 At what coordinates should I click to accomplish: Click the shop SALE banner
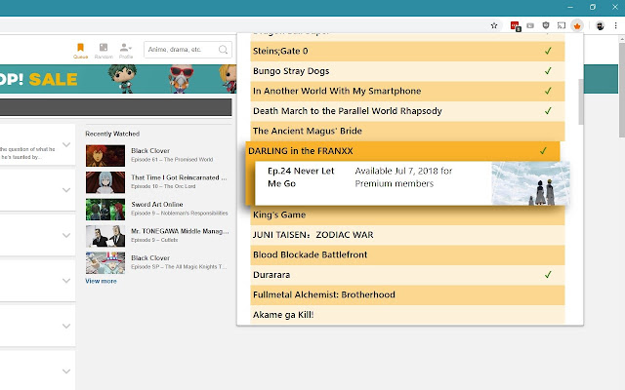[x=118, y=79]
